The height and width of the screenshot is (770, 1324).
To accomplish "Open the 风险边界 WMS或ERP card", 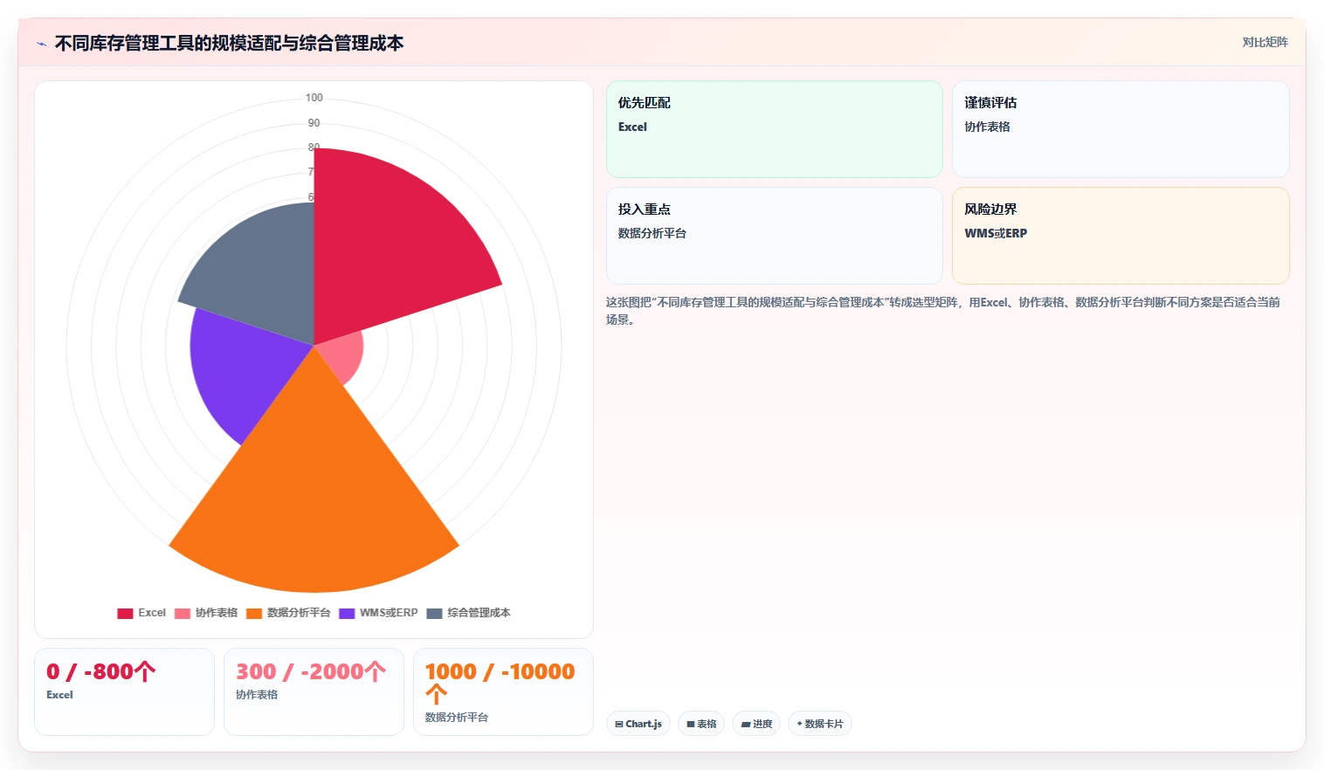I will 1121,236.
